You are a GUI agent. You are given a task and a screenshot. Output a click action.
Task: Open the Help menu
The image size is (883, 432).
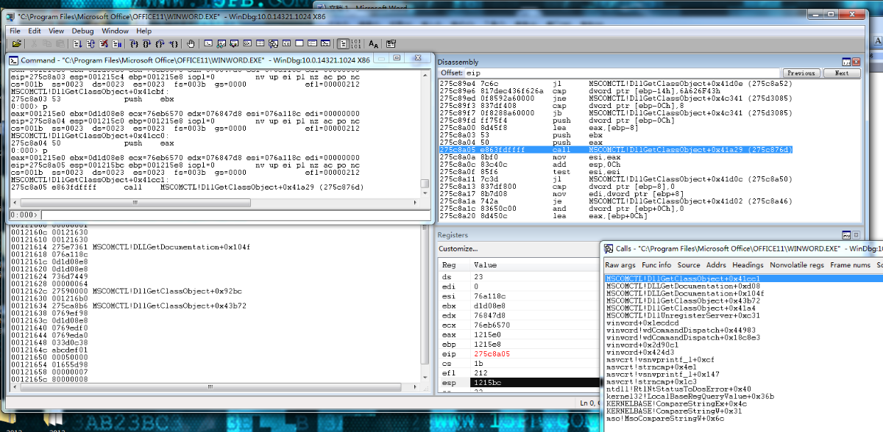click(x=143, y=31)
